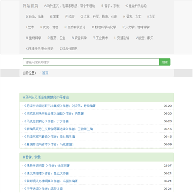This screenshot has height=193, width=193.
Task: Open 《新编马克思主义哲学原著选读》 link
Action: click(58, 129)
